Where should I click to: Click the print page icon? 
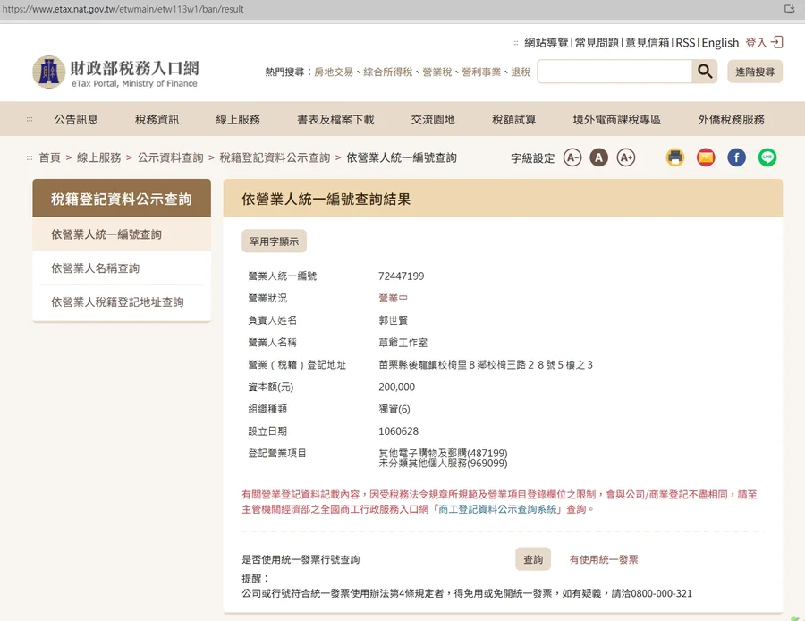coord(675,157)
